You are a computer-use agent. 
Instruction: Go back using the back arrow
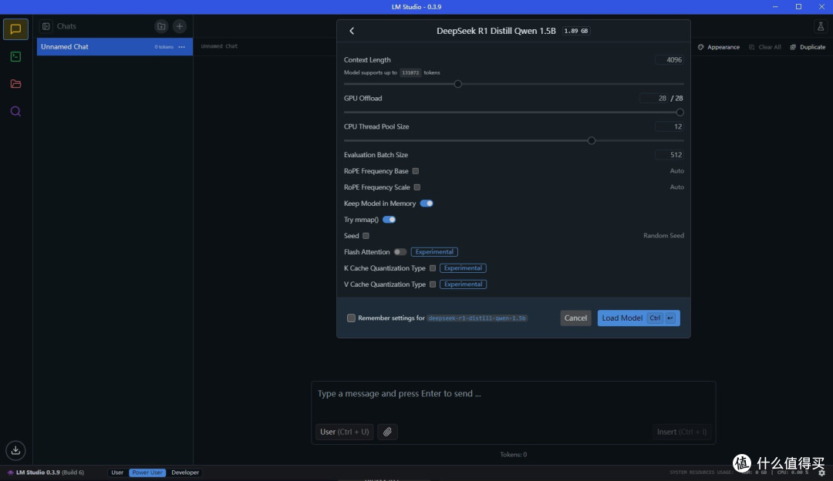point(352,31)
